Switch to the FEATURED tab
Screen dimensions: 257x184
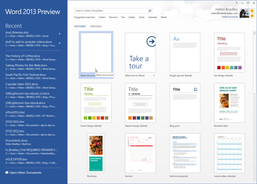[80, 26]
